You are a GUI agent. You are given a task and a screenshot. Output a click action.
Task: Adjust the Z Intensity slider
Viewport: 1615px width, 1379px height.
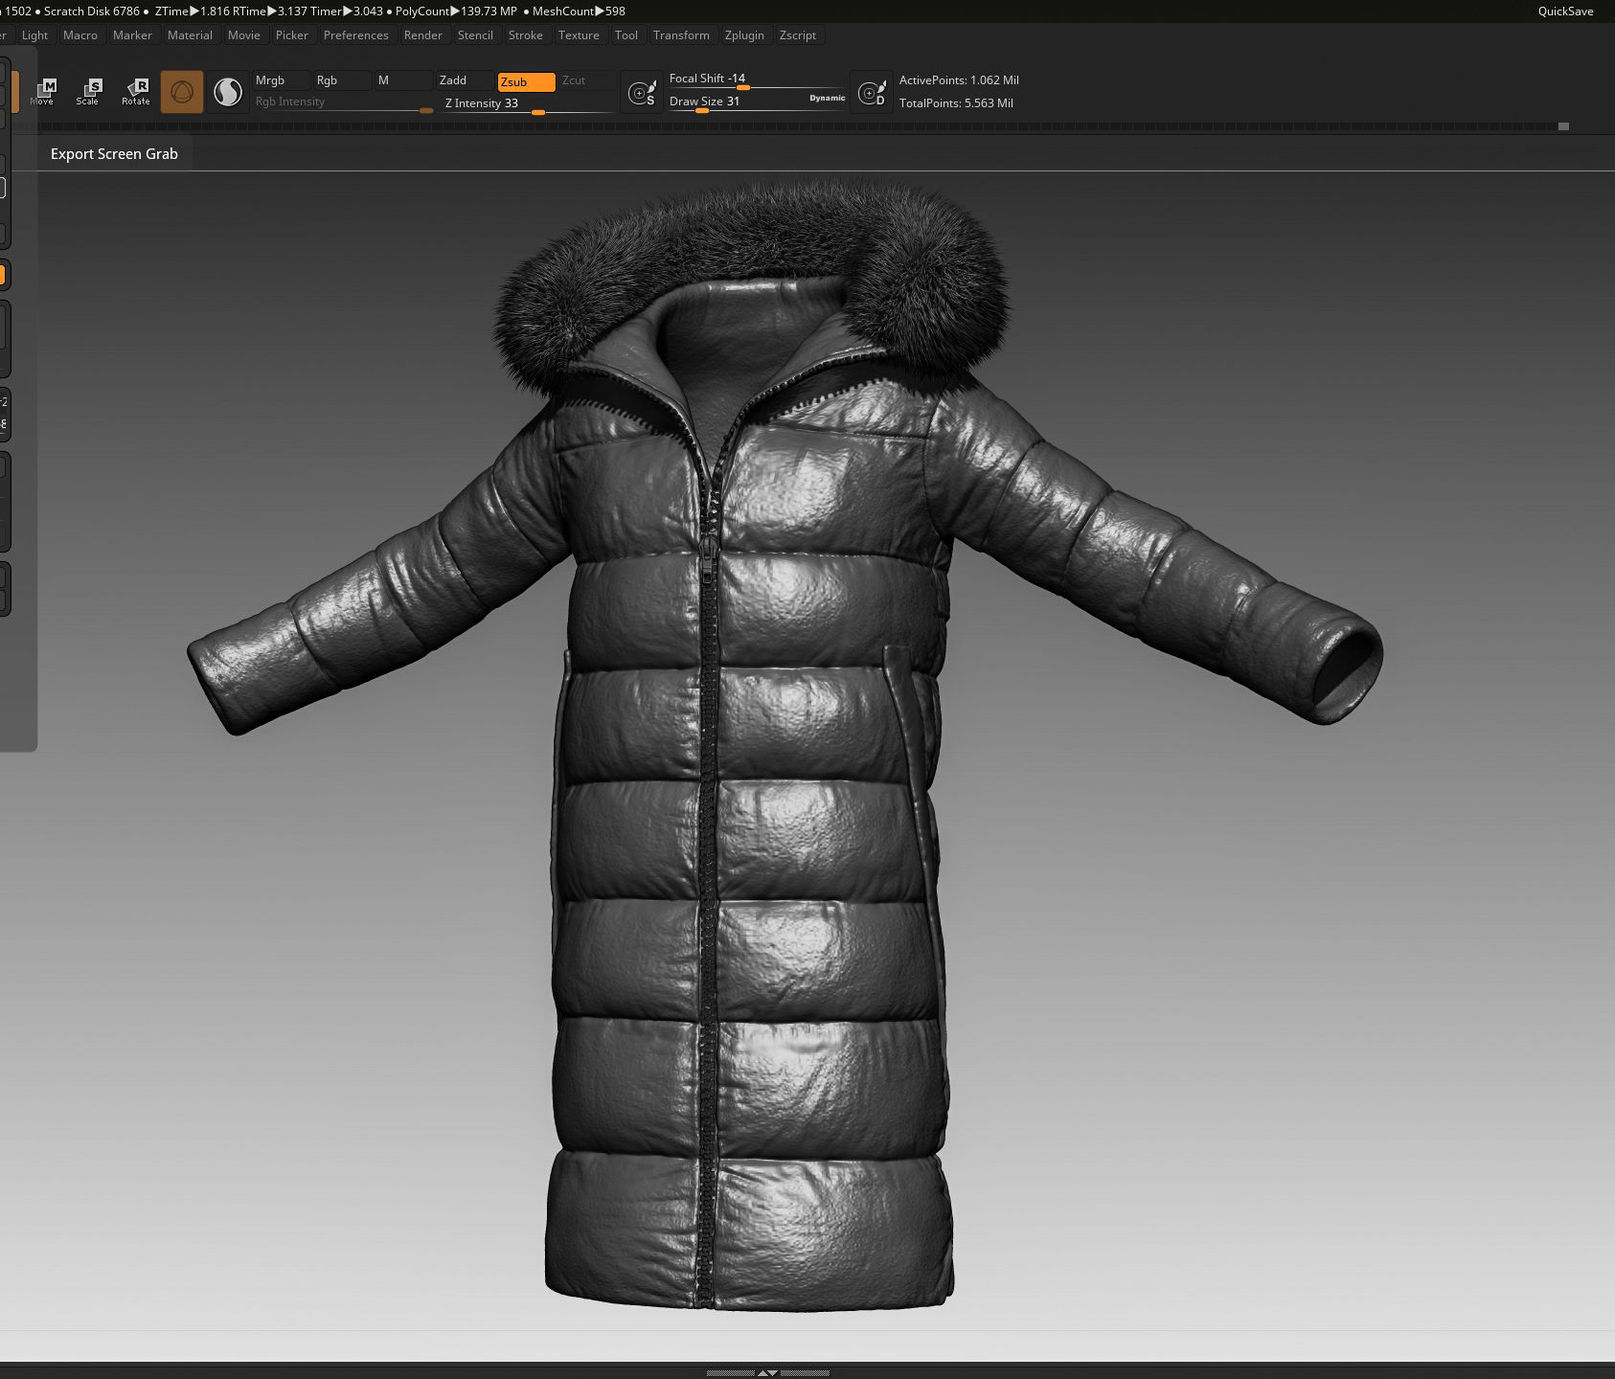coord(537,112)
